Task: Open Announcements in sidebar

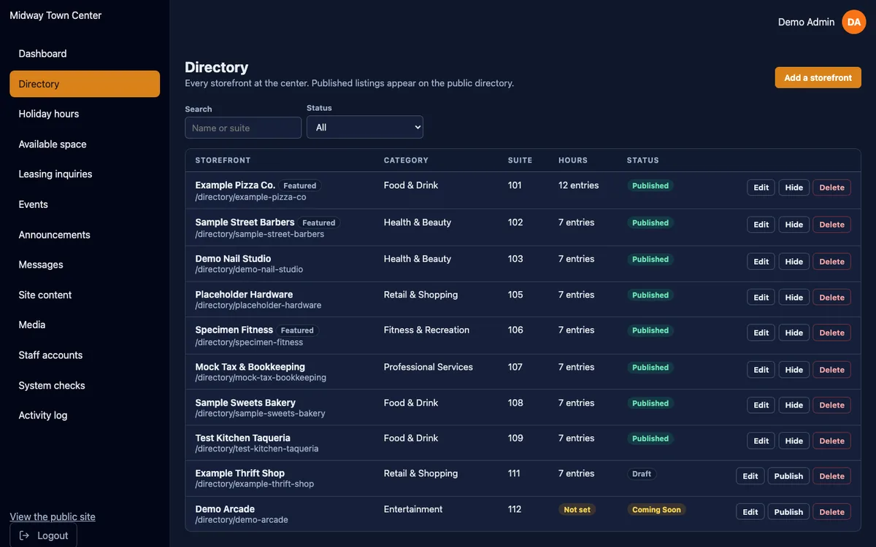Action: point(85,235)
